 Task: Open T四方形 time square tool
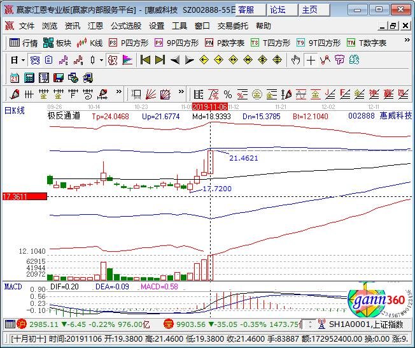coord(271,43)
